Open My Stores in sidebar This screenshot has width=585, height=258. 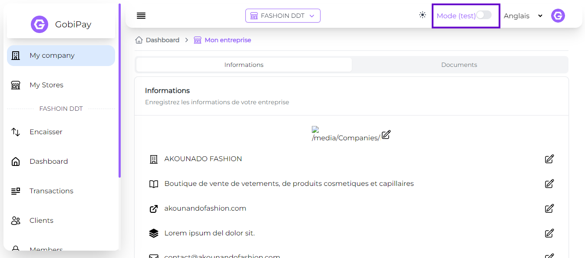point(61,85)
